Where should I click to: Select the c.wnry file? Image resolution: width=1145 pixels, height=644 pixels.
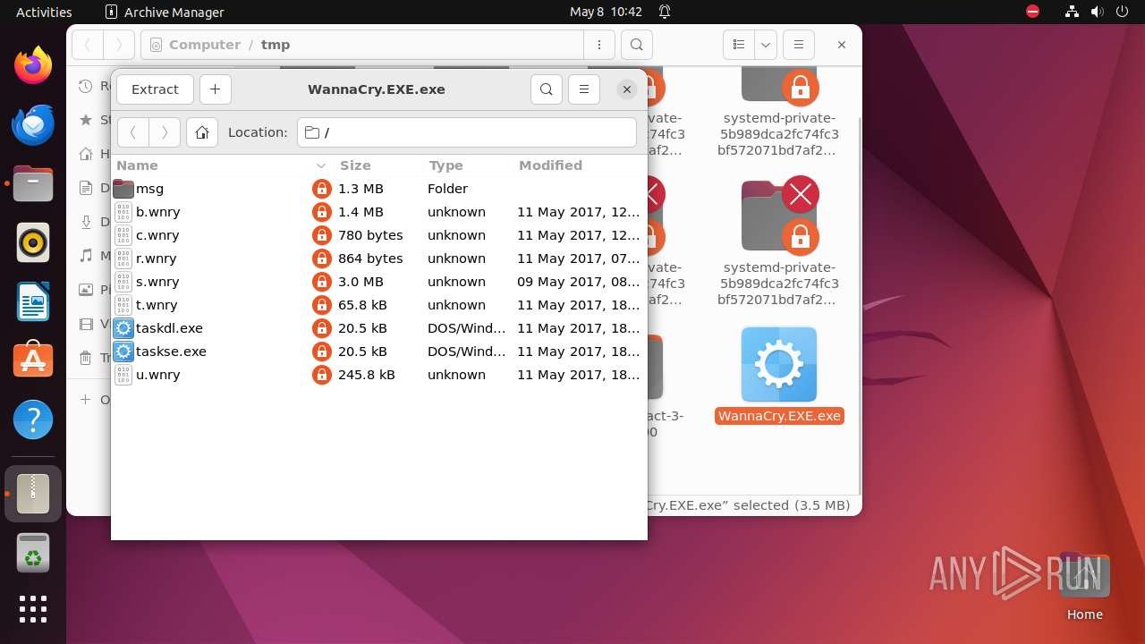(378, 235)
